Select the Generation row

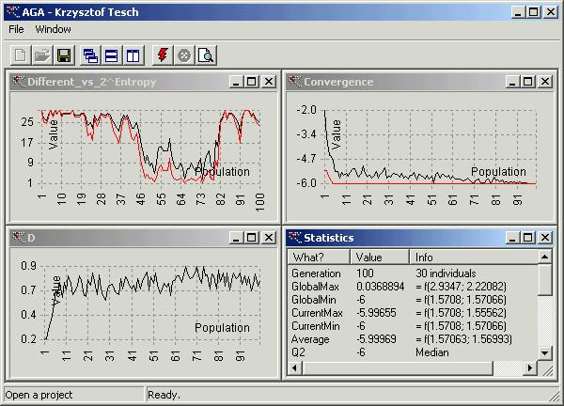413,273
